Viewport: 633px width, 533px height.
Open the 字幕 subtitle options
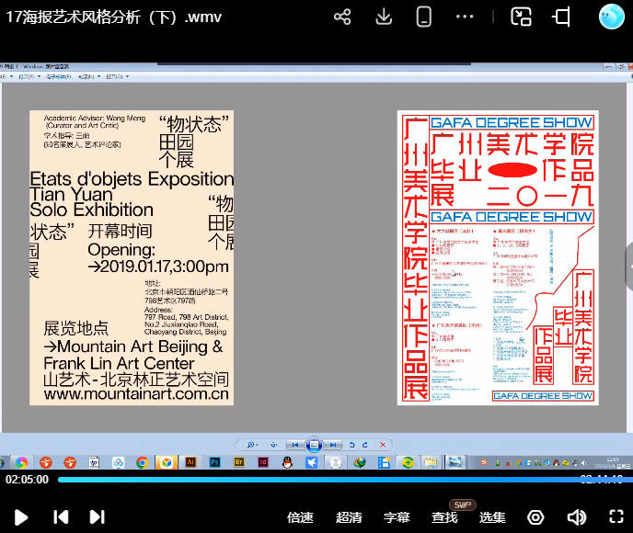coord(397,517)
